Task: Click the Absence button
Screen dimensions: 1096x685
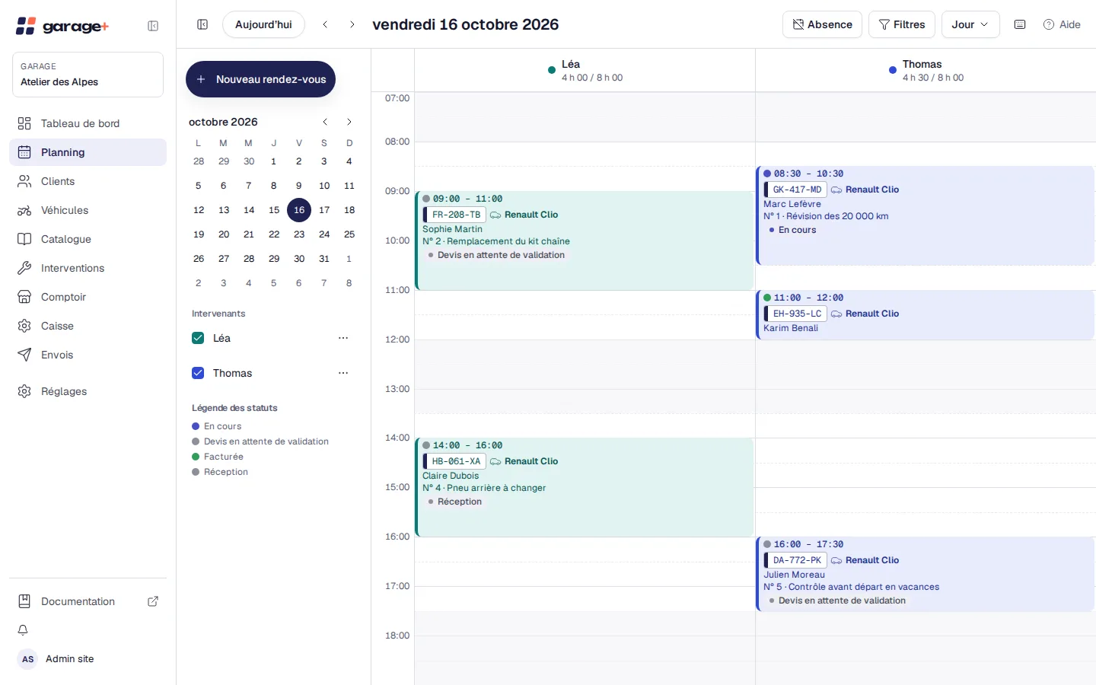Action: coord(822,24)
